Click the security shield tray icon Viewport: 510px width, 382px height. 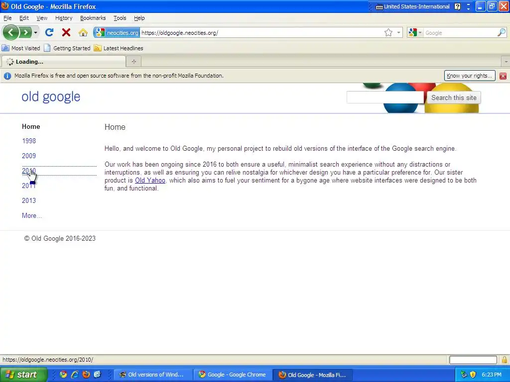[x=473, y=375]
